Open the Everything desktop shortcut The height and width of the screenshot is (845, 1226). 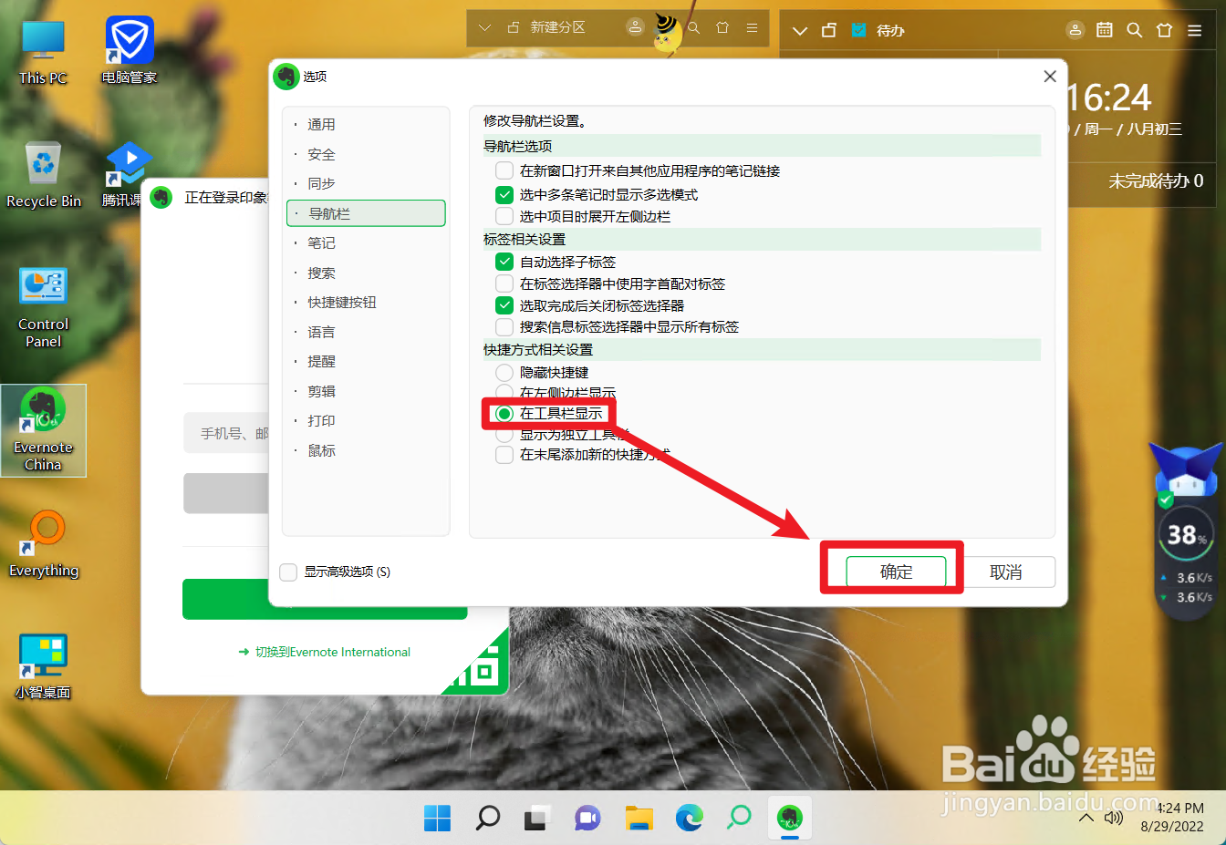[44, 544]
